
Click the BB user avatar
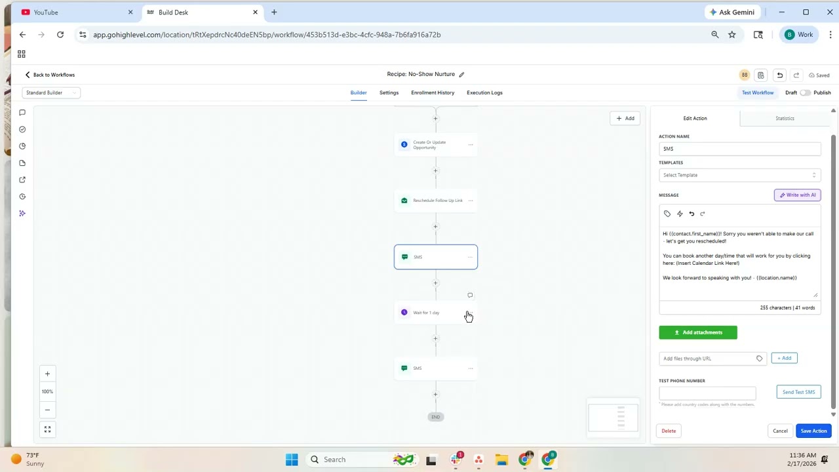745,75
